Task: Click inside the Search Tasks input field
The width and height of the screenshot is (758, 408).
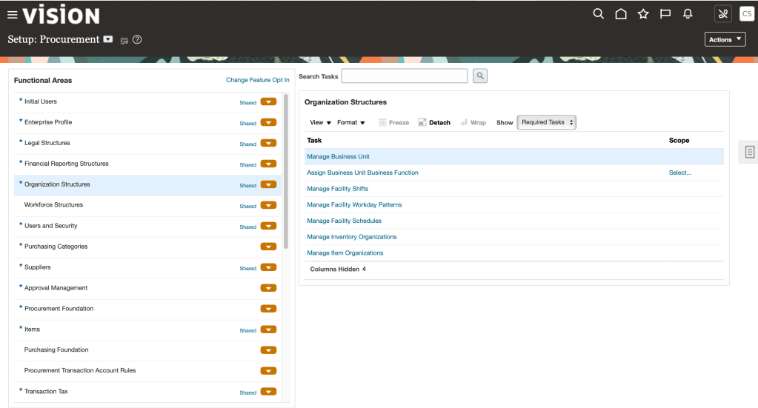Action: [x=404, y=76]
